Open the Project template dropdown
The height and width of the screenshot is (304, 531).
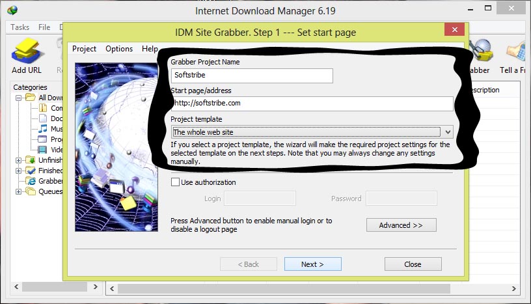coord(448,132)
